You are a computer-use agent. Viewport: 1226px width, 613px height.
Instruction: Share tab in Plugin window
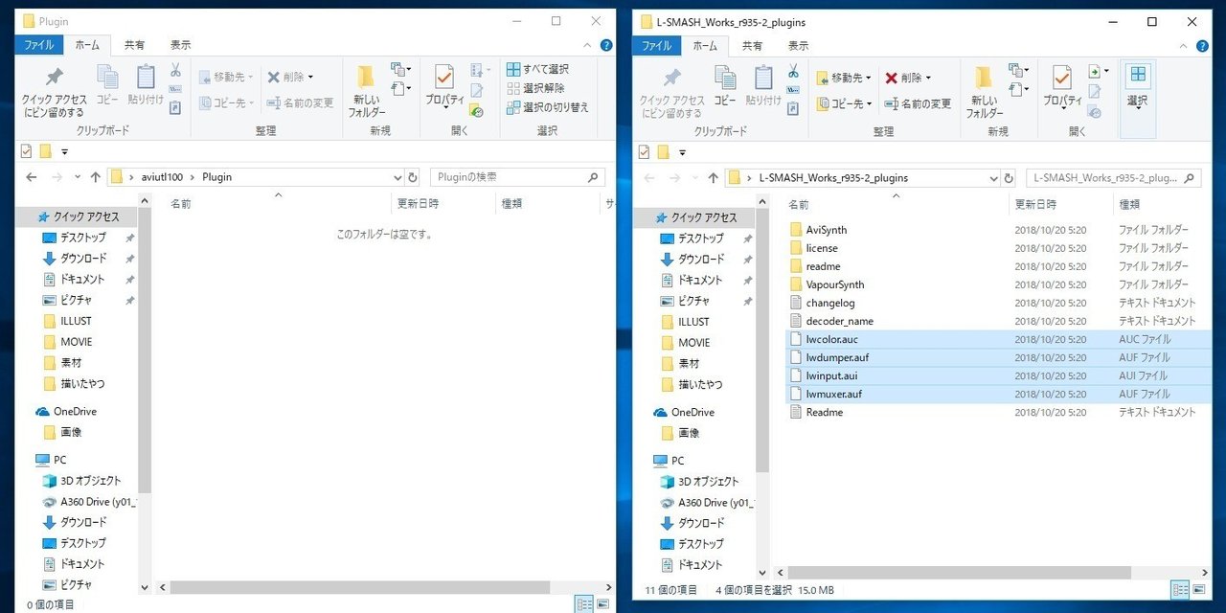[135, 45]
